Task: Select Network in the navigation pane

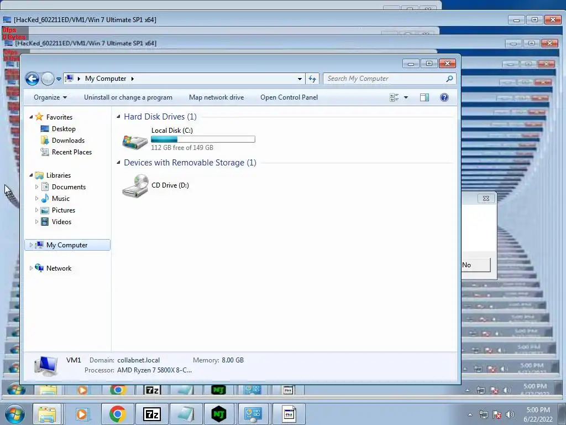Action: pyautogui.click(x=59, y=268)
